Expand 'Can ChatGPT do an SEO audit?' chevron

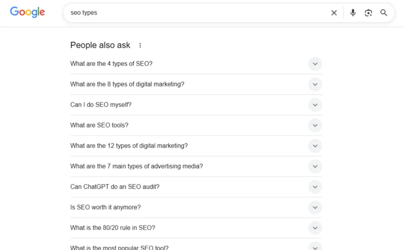pos(315,187)
